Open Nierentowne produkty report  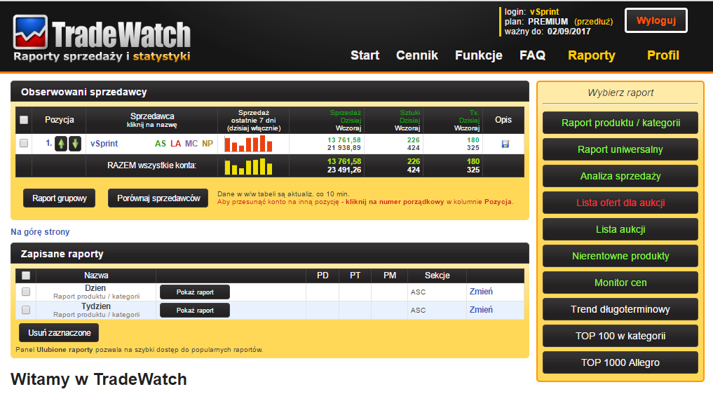click(x=620, y=256)
